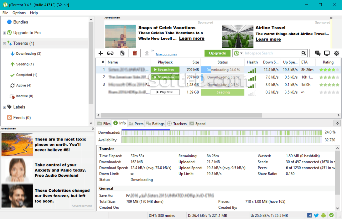Click Stream Now for torrent 2
This screenshot has height=219, width=342.
click(x=165, y=77)
